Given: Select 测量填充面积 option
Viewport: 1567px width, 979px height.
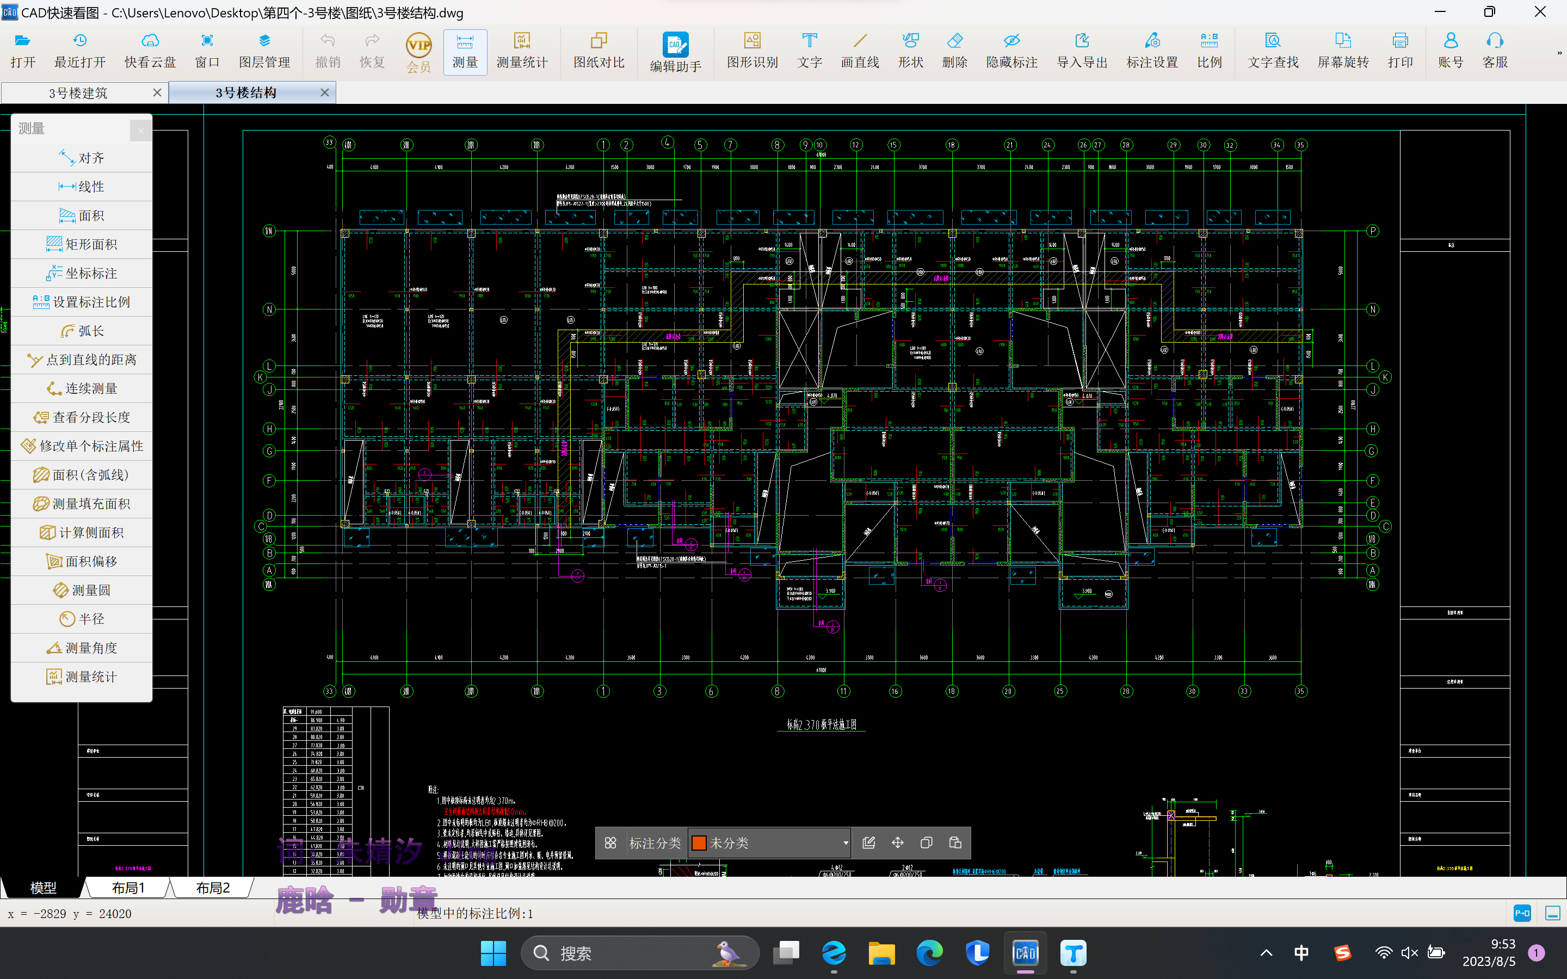Looking at the screenshot, I should [82, 504].
